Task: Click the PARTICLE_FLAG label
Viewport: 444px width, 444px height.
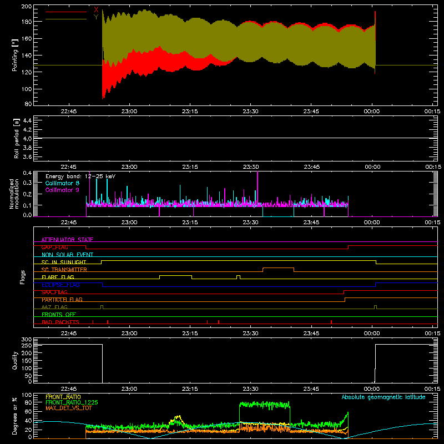Action: coord(62,300)
